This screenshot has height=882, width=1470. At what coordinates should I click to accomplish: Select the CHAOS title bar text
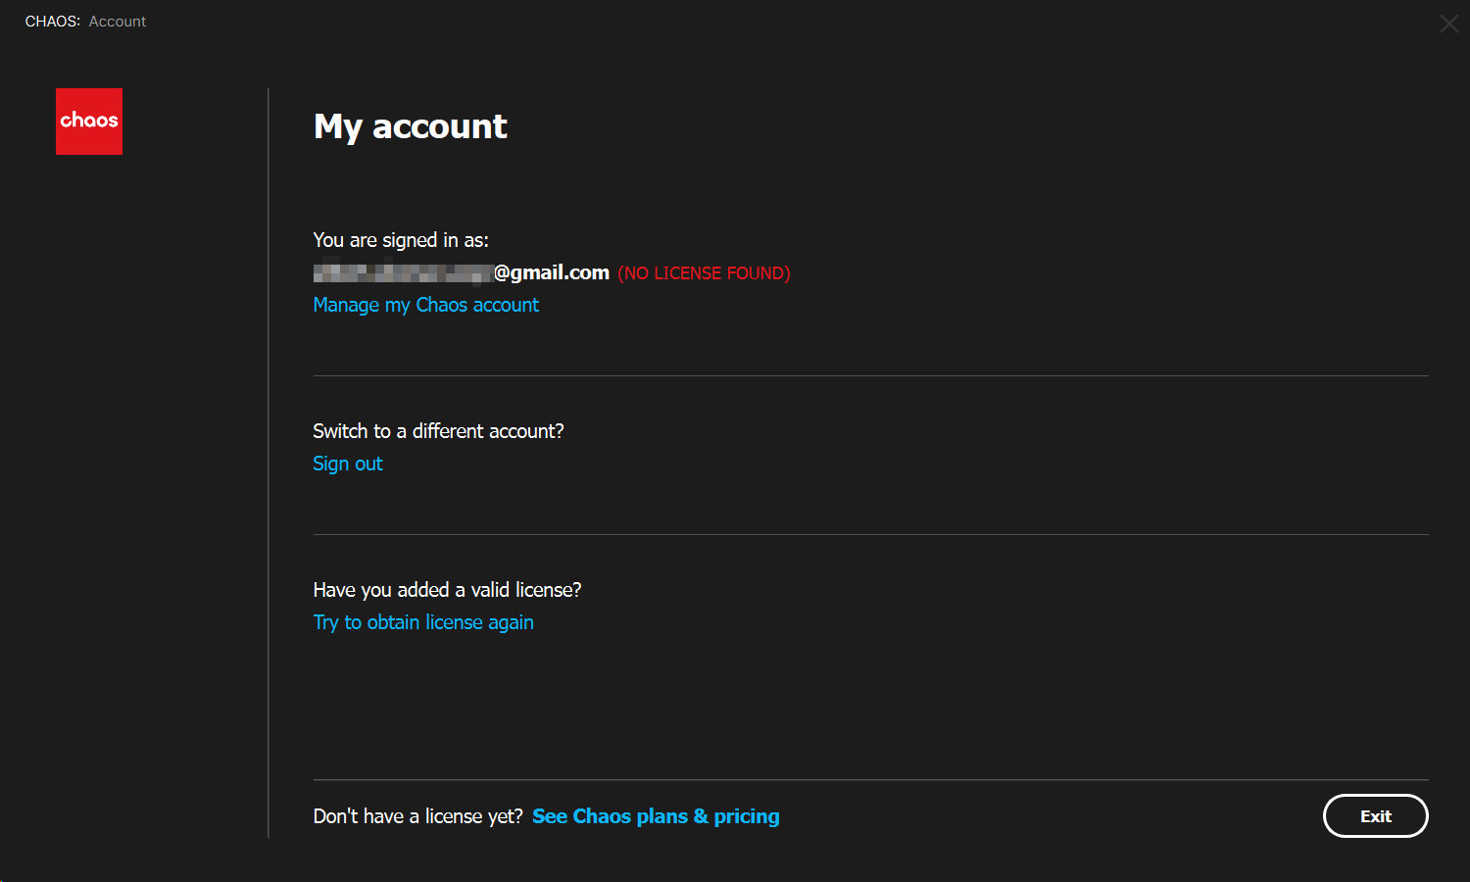coord(52,21)
